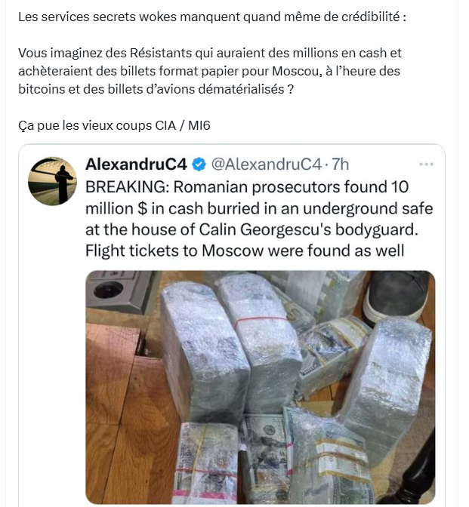
Task: Click the shoe in the photo
Action: pyautogui.click(x=398, y=295)
